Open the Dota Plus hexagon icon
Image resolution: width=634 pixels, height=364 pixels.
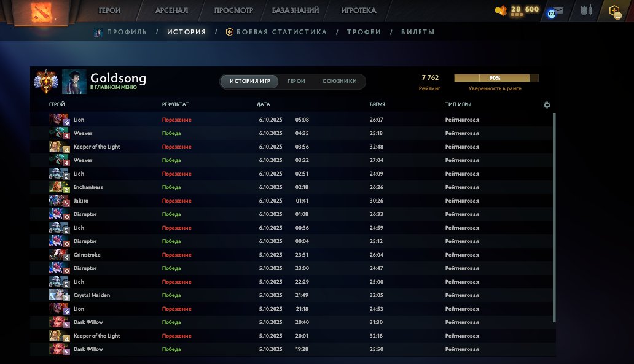(x=614, y=10)
